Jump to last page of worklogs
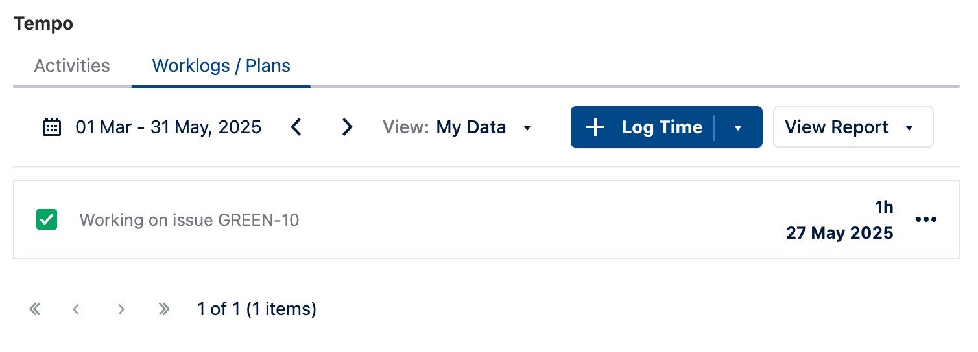 (x=164, y=309)
